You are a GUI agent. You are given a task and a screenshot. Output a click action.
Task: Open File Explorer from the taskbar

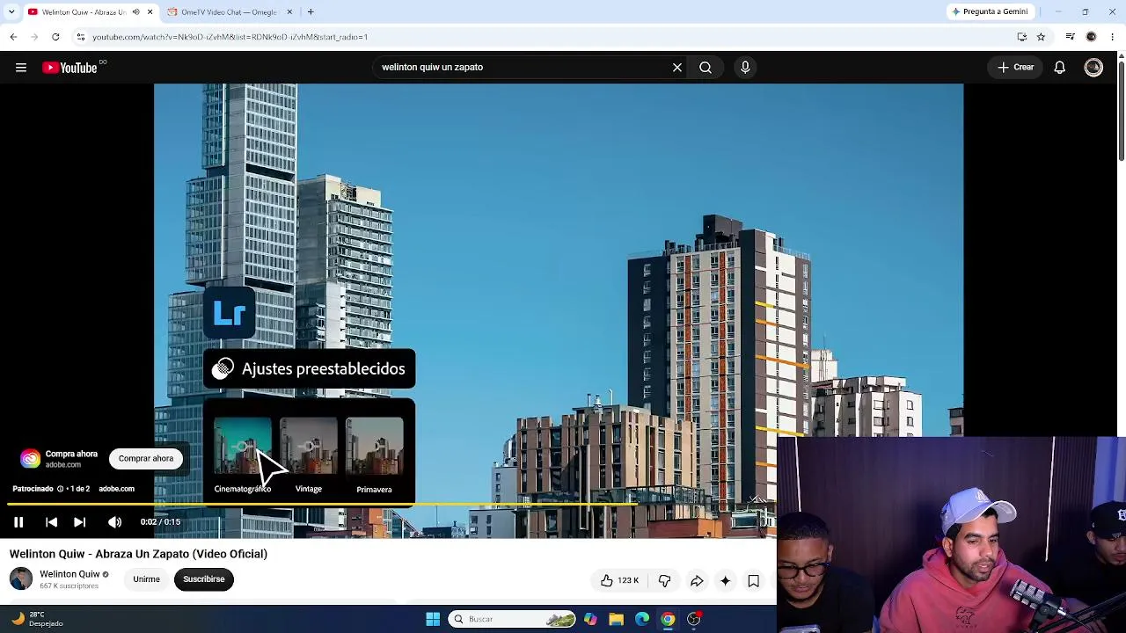coord(616,619)
